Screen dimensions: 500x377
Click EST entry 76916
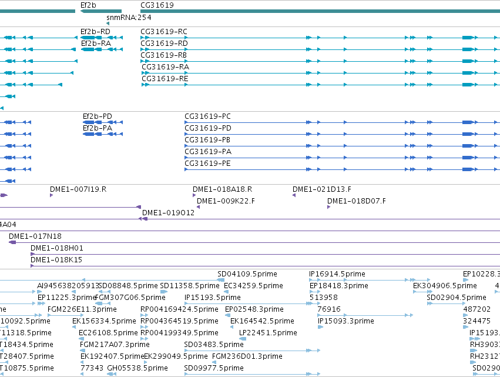329,309
